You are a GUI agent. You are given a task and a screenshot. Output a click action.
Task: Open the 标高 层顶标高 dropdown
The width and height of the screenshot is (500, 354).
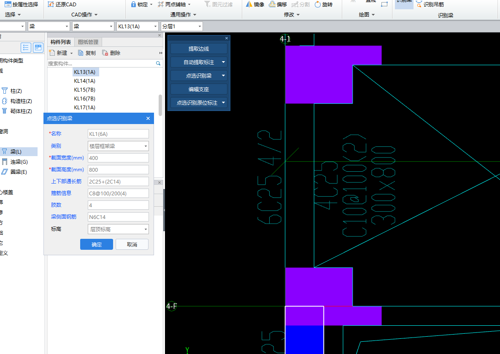click(118, 229)
